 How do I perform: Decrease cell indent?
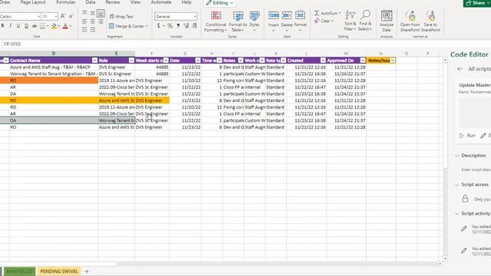pyautogui.click(x=84, y=29)
